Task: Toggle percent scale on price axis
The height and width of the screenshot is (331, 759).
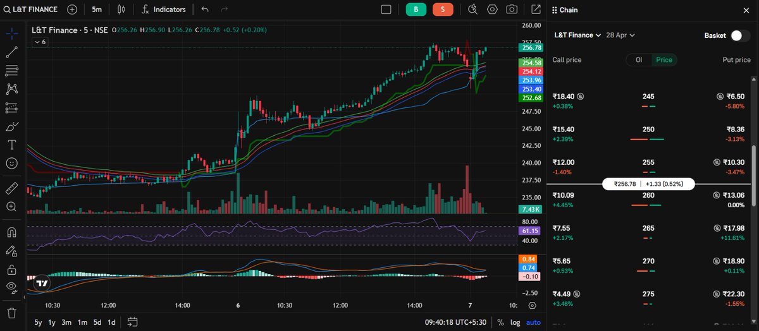Action: (500, 322)
